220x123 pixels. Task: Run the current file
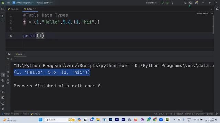click(x=163, y=3)
